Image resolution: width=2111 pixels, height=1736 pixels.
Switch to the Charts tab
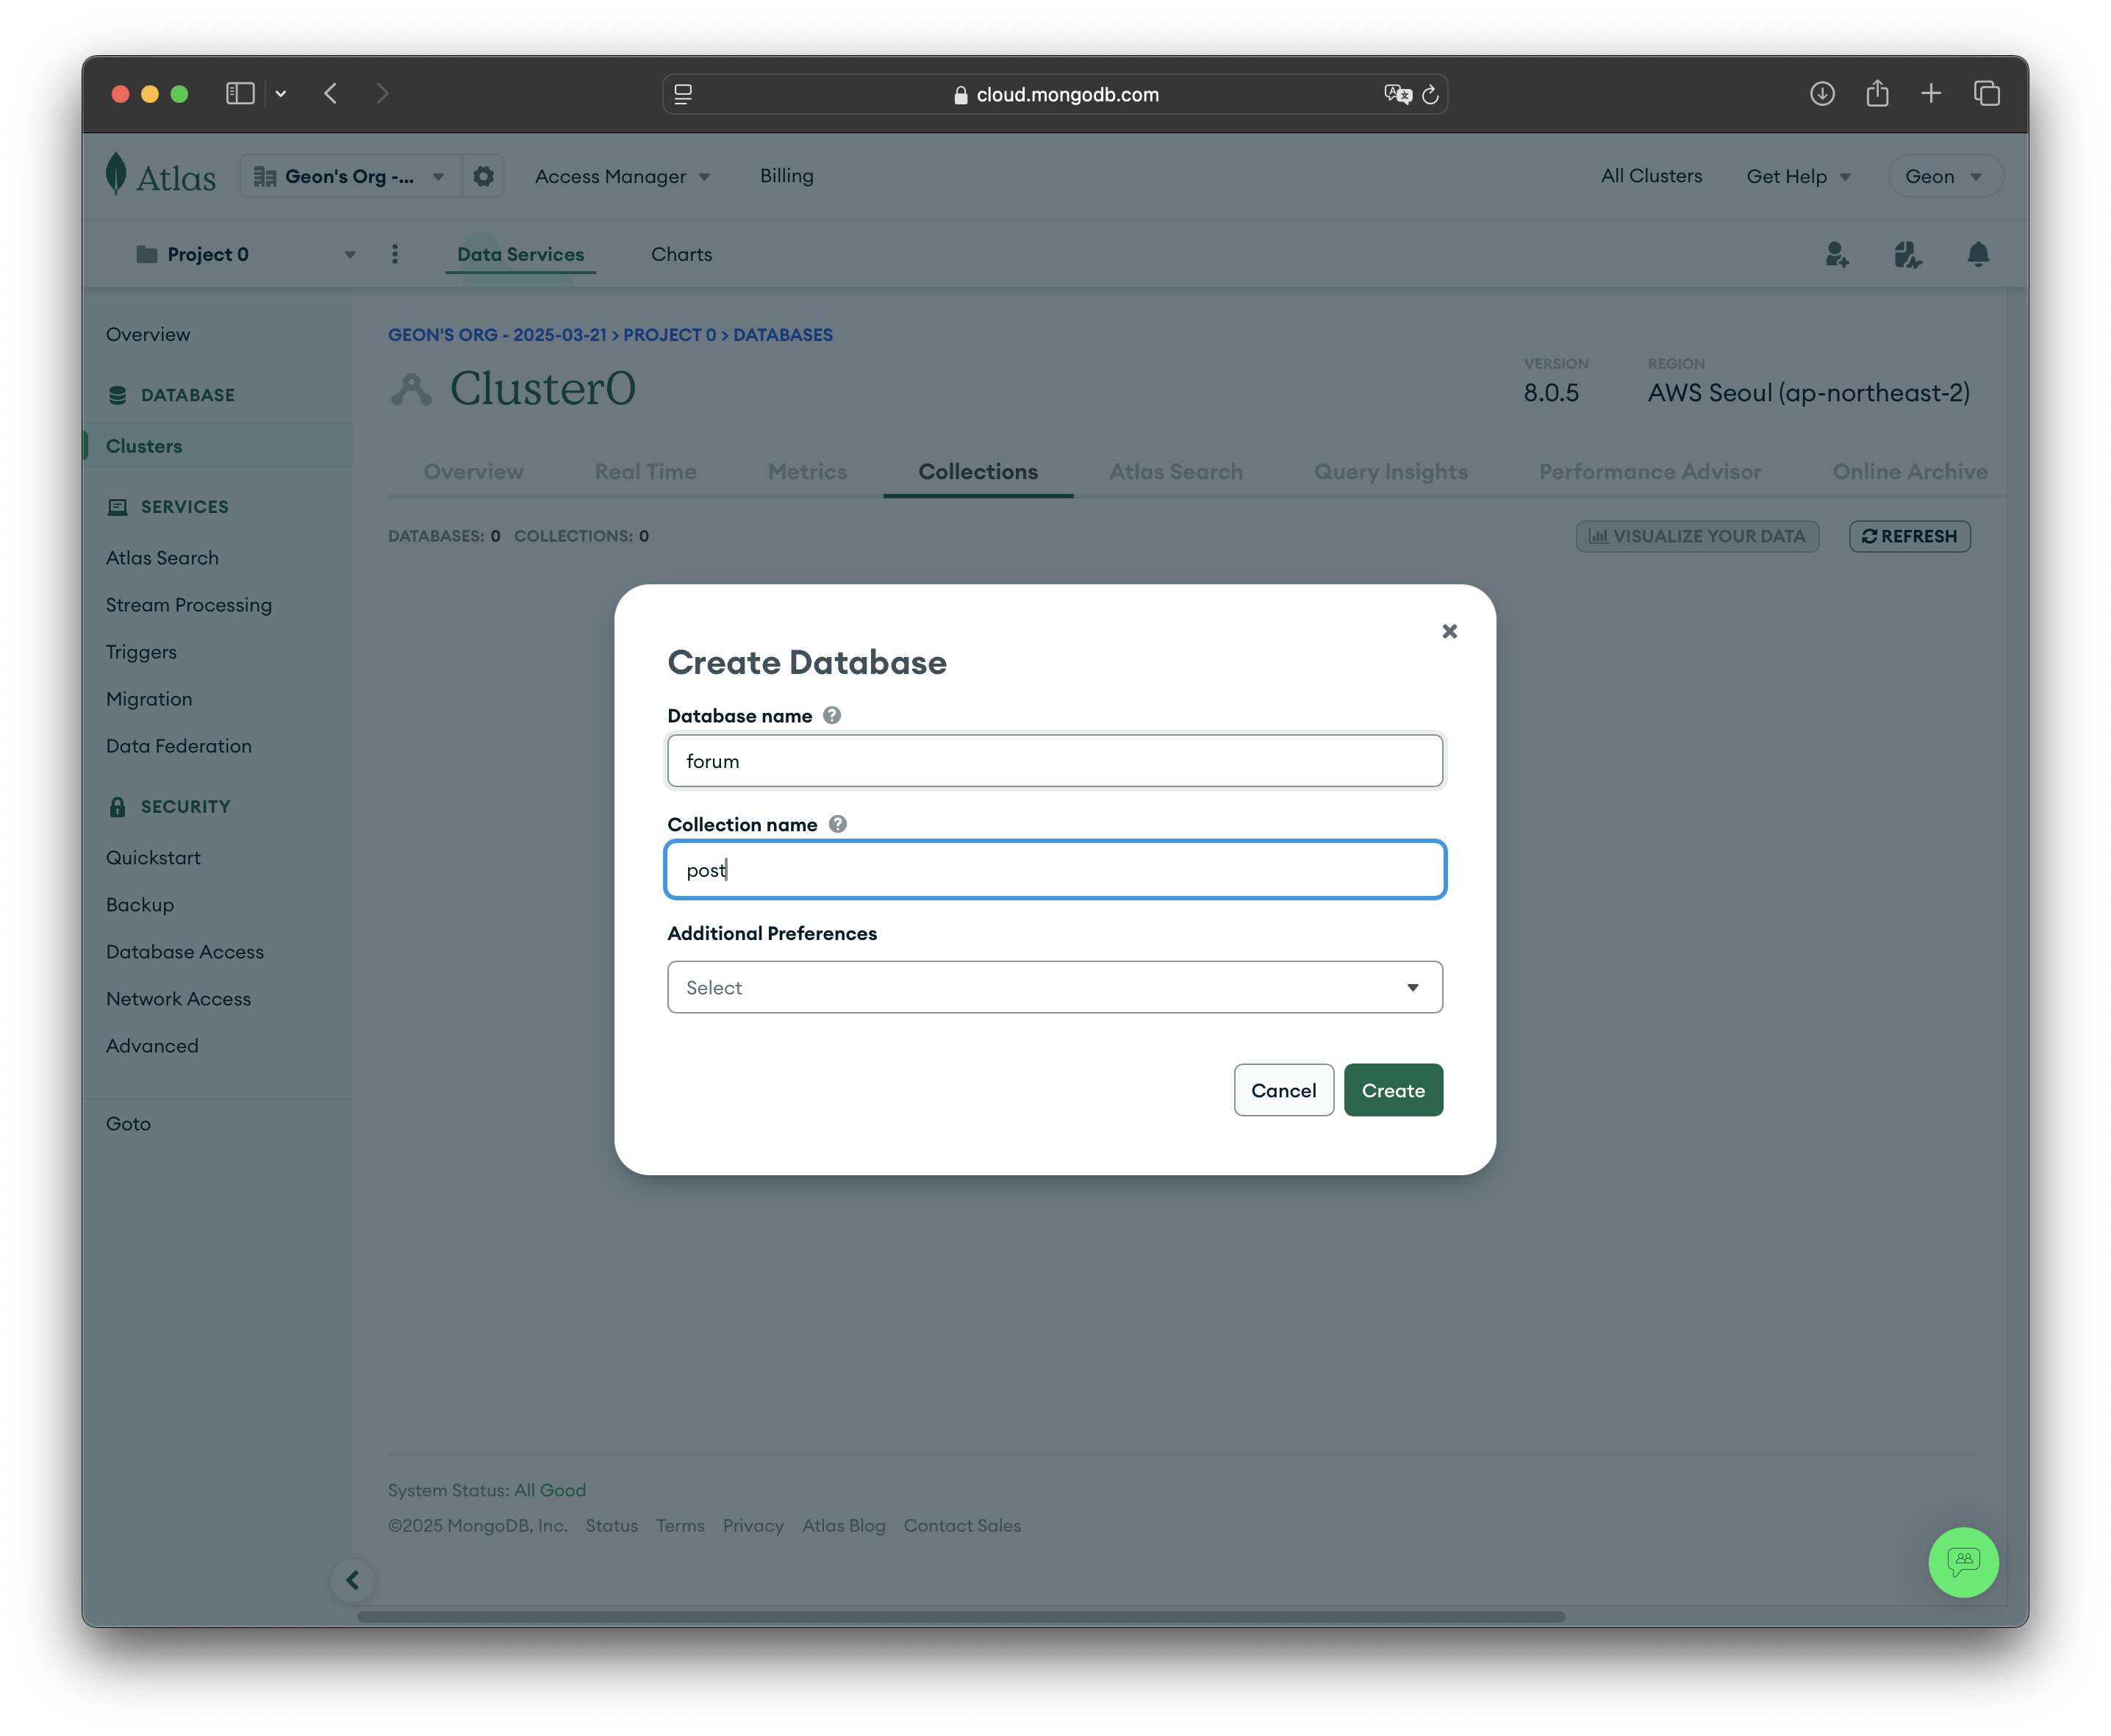[x=681, y=254]
